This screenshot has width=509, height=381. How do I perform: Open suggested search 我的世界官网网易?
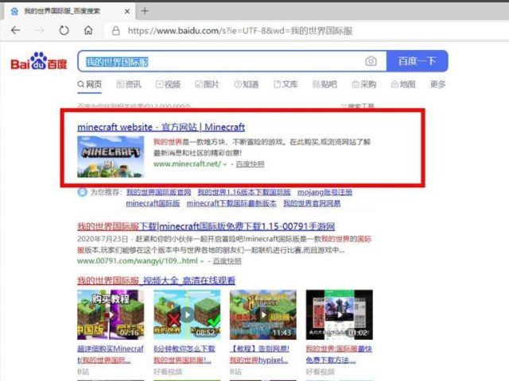point(312,203)
